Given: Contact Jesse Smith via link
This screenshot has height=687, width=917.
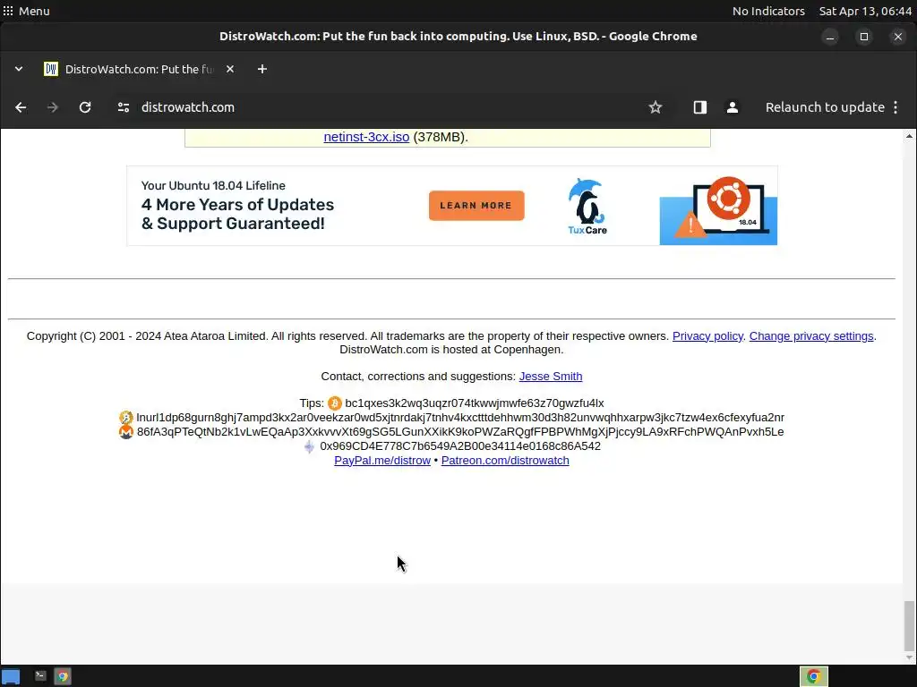Looking at the screenshot, I should click(551, 377).
